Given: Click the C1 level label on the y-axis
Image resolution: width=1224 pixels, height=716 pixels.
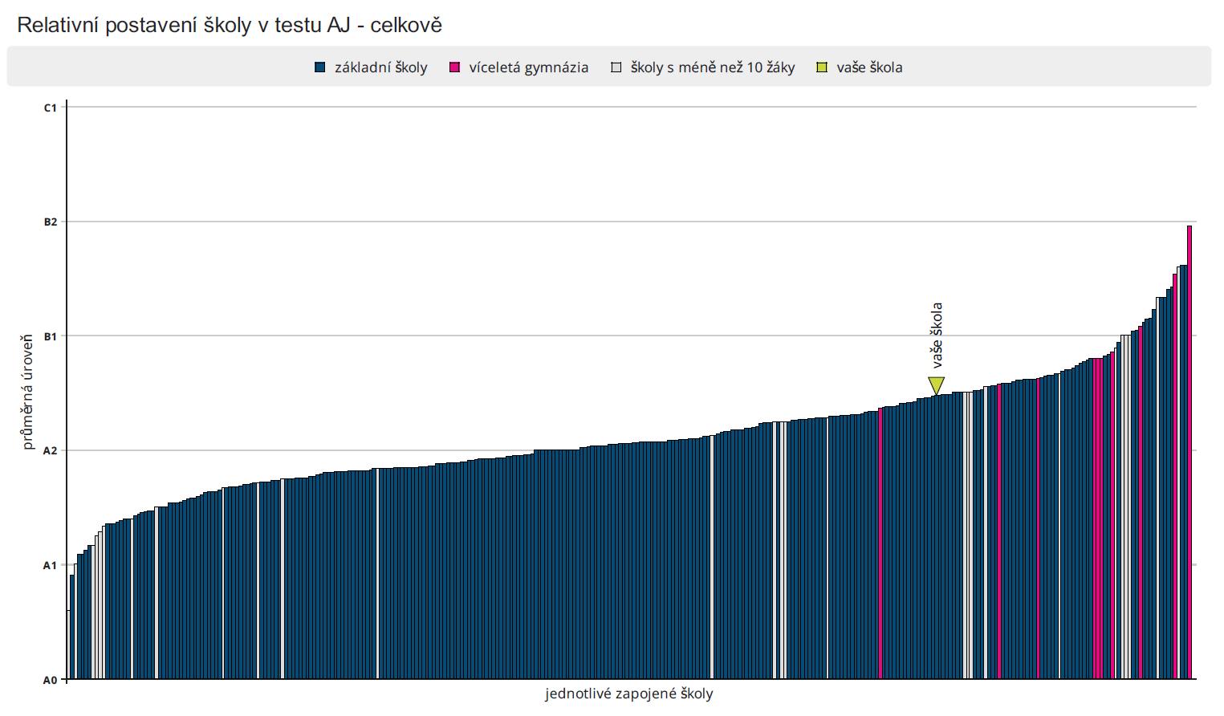Looking at the screenshot, I should pos(51,107).
